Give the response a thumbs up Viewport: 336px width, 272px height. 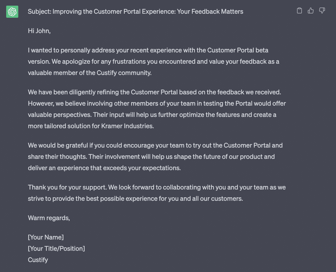pos(311,10)
